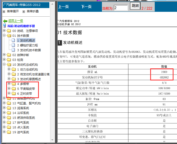Click folder icon of 6 正时皮带
177x144 pixels.
(14, 94)
